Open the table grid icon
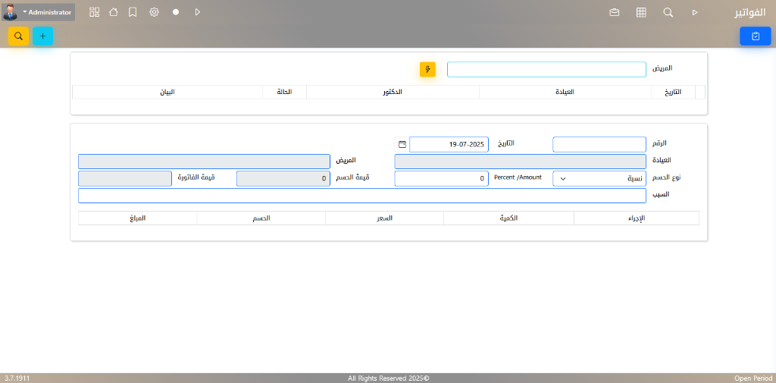The width and height of the screenshot is (776, 383). [641, 12]
